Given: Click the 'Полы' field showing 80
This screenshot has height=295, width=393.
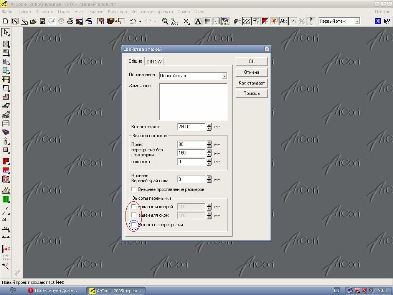Looking at the screenshot, I should [192, 144].
